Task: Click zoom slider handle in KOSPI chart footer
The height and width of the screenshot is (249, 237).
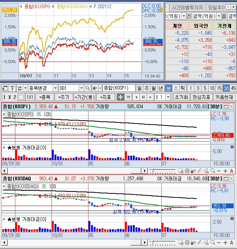Action: (x=152, y=170)
